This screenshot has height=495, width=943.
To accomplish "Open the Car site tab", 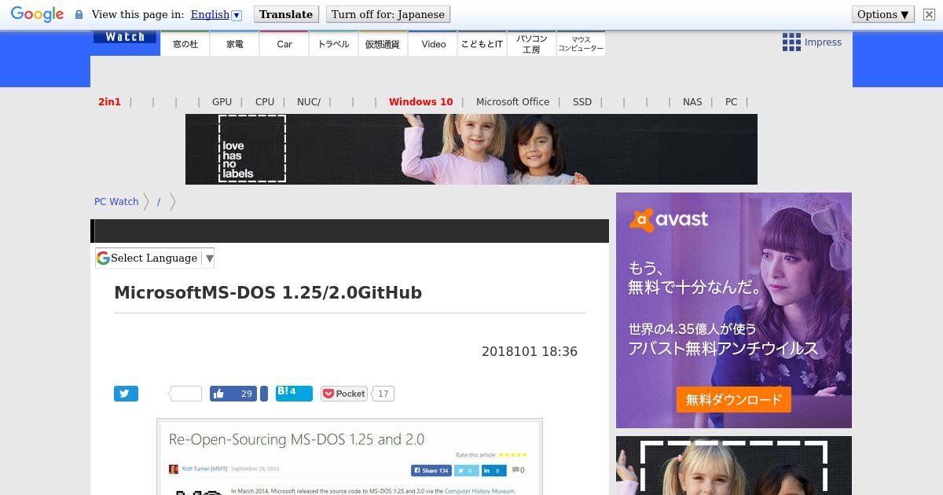I will point(284,44).
